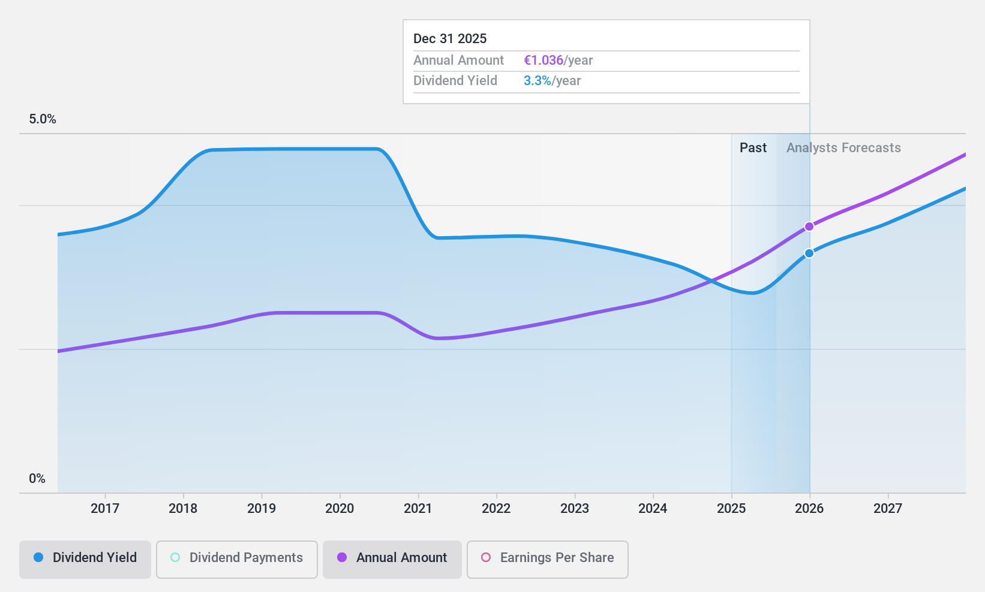Image resolution: width=985 pixels, height=592 pixels.
Task: Click the 'Analysts Forecasts' label
Action: coord(843,148)
